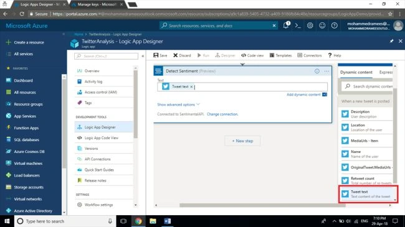Open Versions menu item

click(104, 148)
